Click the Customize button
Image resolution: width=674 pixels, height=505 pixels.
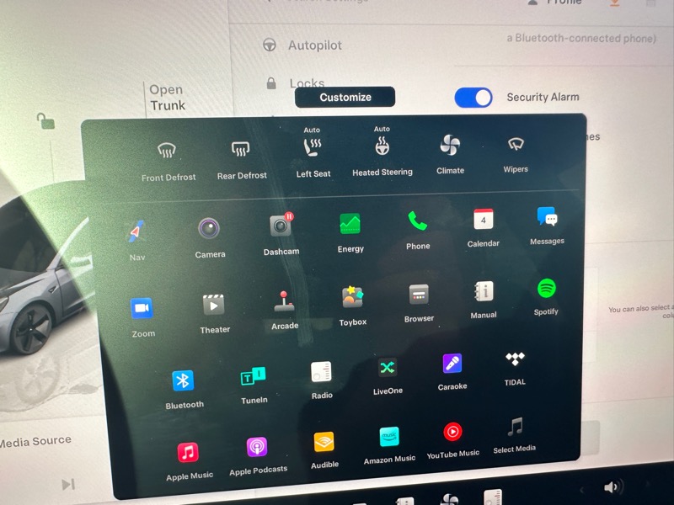point(345,97)
